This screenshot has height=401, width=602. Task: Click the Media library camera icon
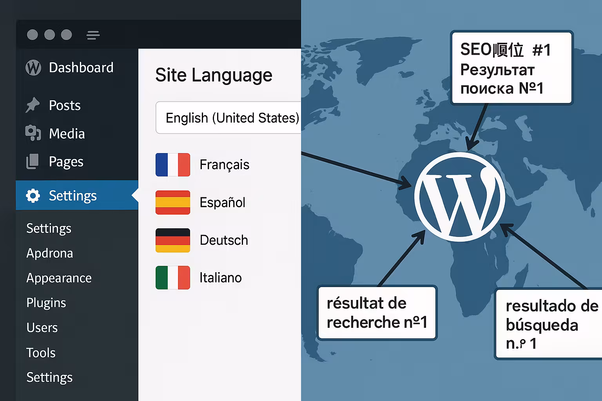pos(33,133)
